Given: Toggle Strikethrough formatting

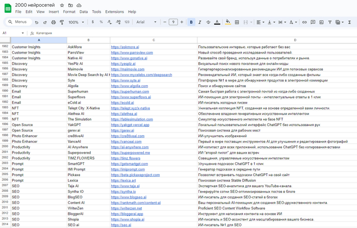Looking at the screenshot, I should click(208, 22).
